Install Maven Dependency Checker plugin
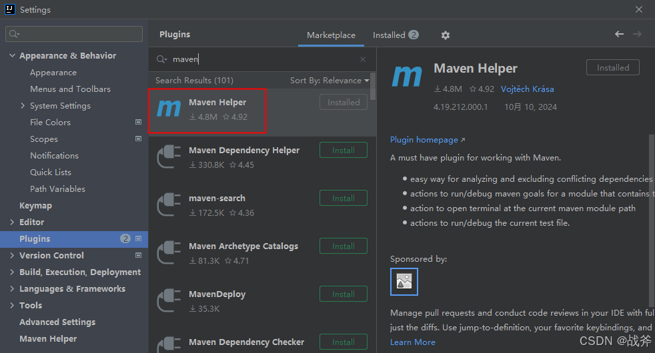Viewport: 655px width, 353px height. pyautogui.click(x=344, y=342)
